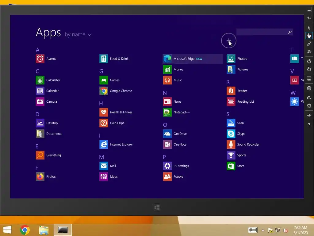Open the Calendar app

pyautogui.click(x=47, y=91)
